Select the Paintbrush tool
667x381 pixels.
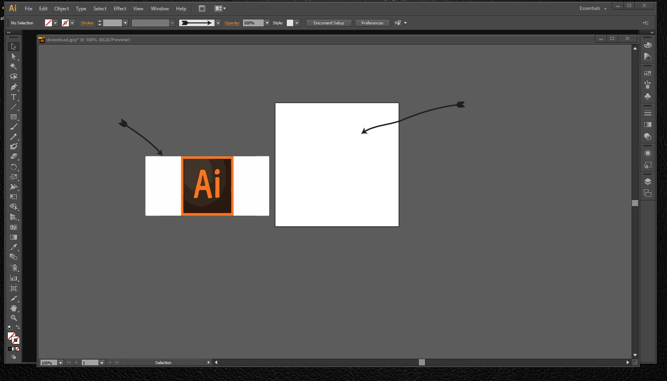coord(14,127)
